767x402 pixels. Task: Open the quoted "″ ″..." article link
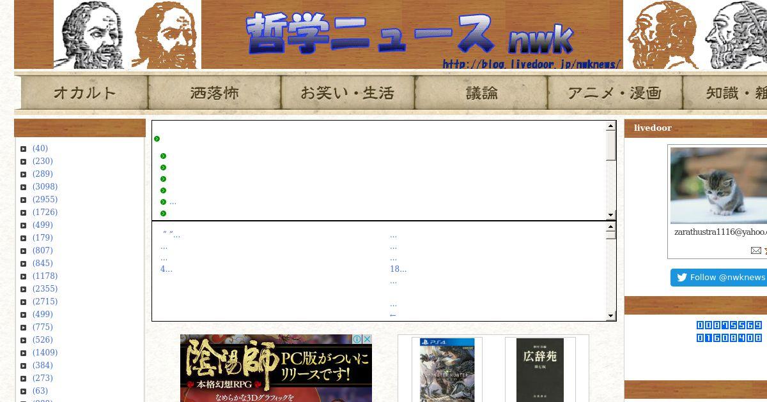click(172, 235)
